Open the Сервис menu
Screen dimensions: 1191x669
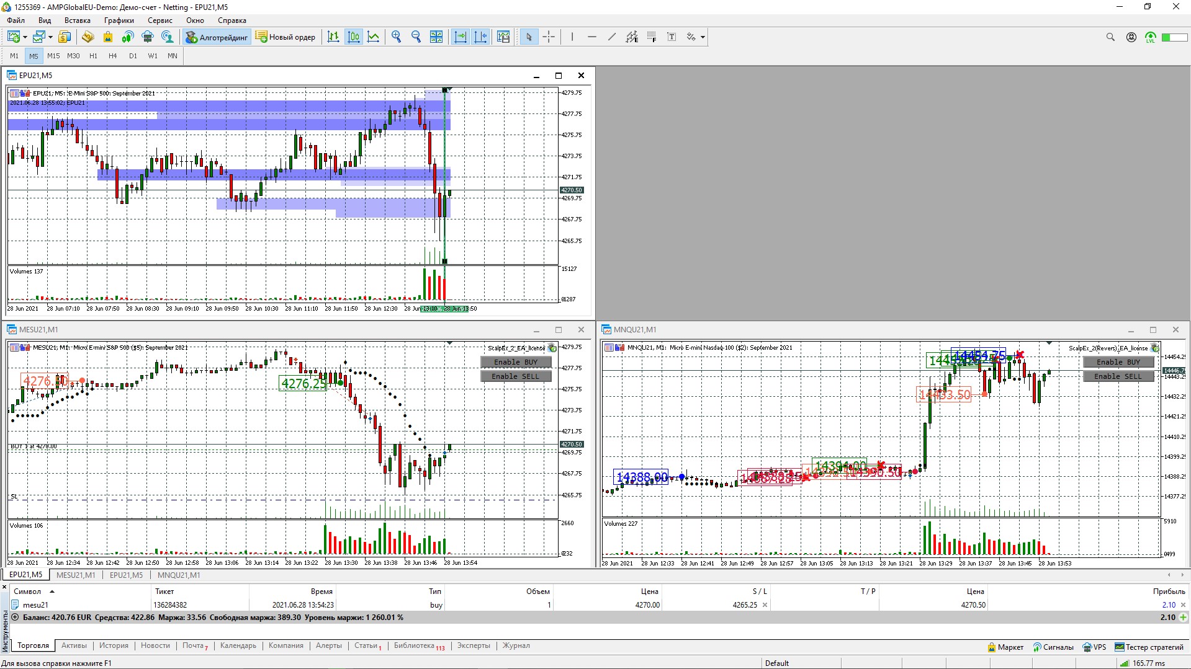pos(160,20)
